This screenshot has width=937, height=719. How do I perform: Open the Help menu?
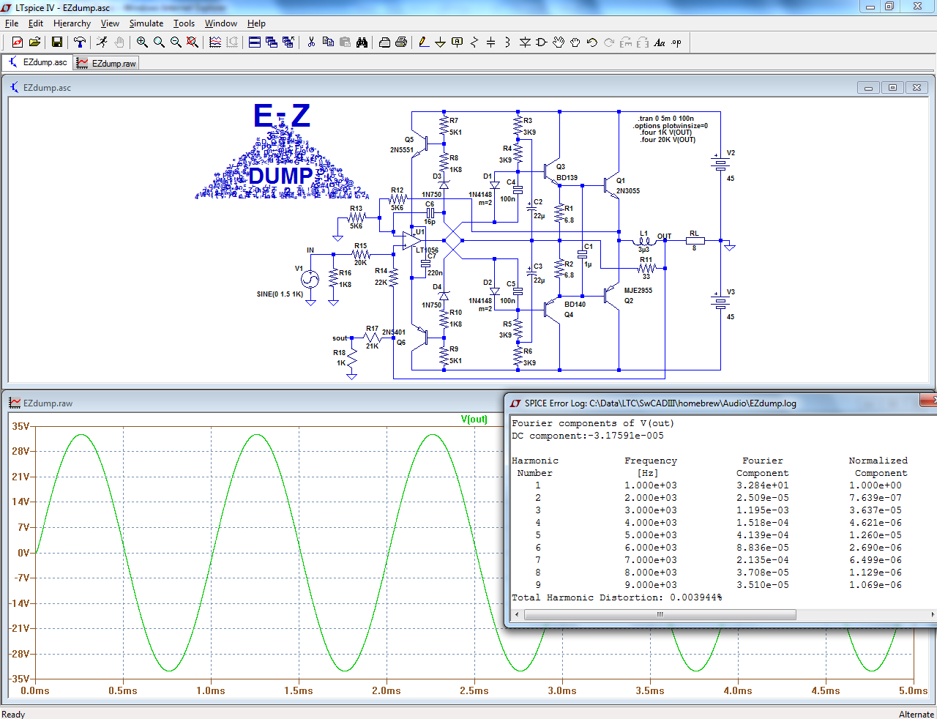pos(256,23)
